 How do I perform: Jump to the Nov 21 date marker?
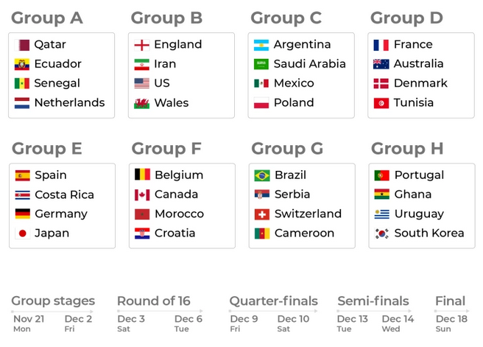tap(28, 319)
